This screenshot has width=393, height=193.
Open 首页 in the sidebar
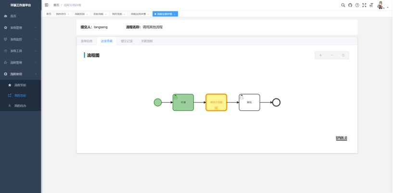click(x=21, y=16)
